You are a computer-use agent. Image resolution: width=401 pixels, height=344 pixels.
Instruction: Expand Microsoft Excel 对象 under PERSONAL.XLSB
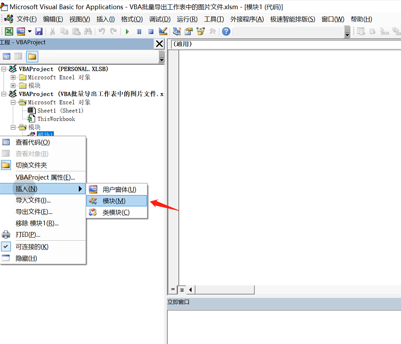point(13,77)
